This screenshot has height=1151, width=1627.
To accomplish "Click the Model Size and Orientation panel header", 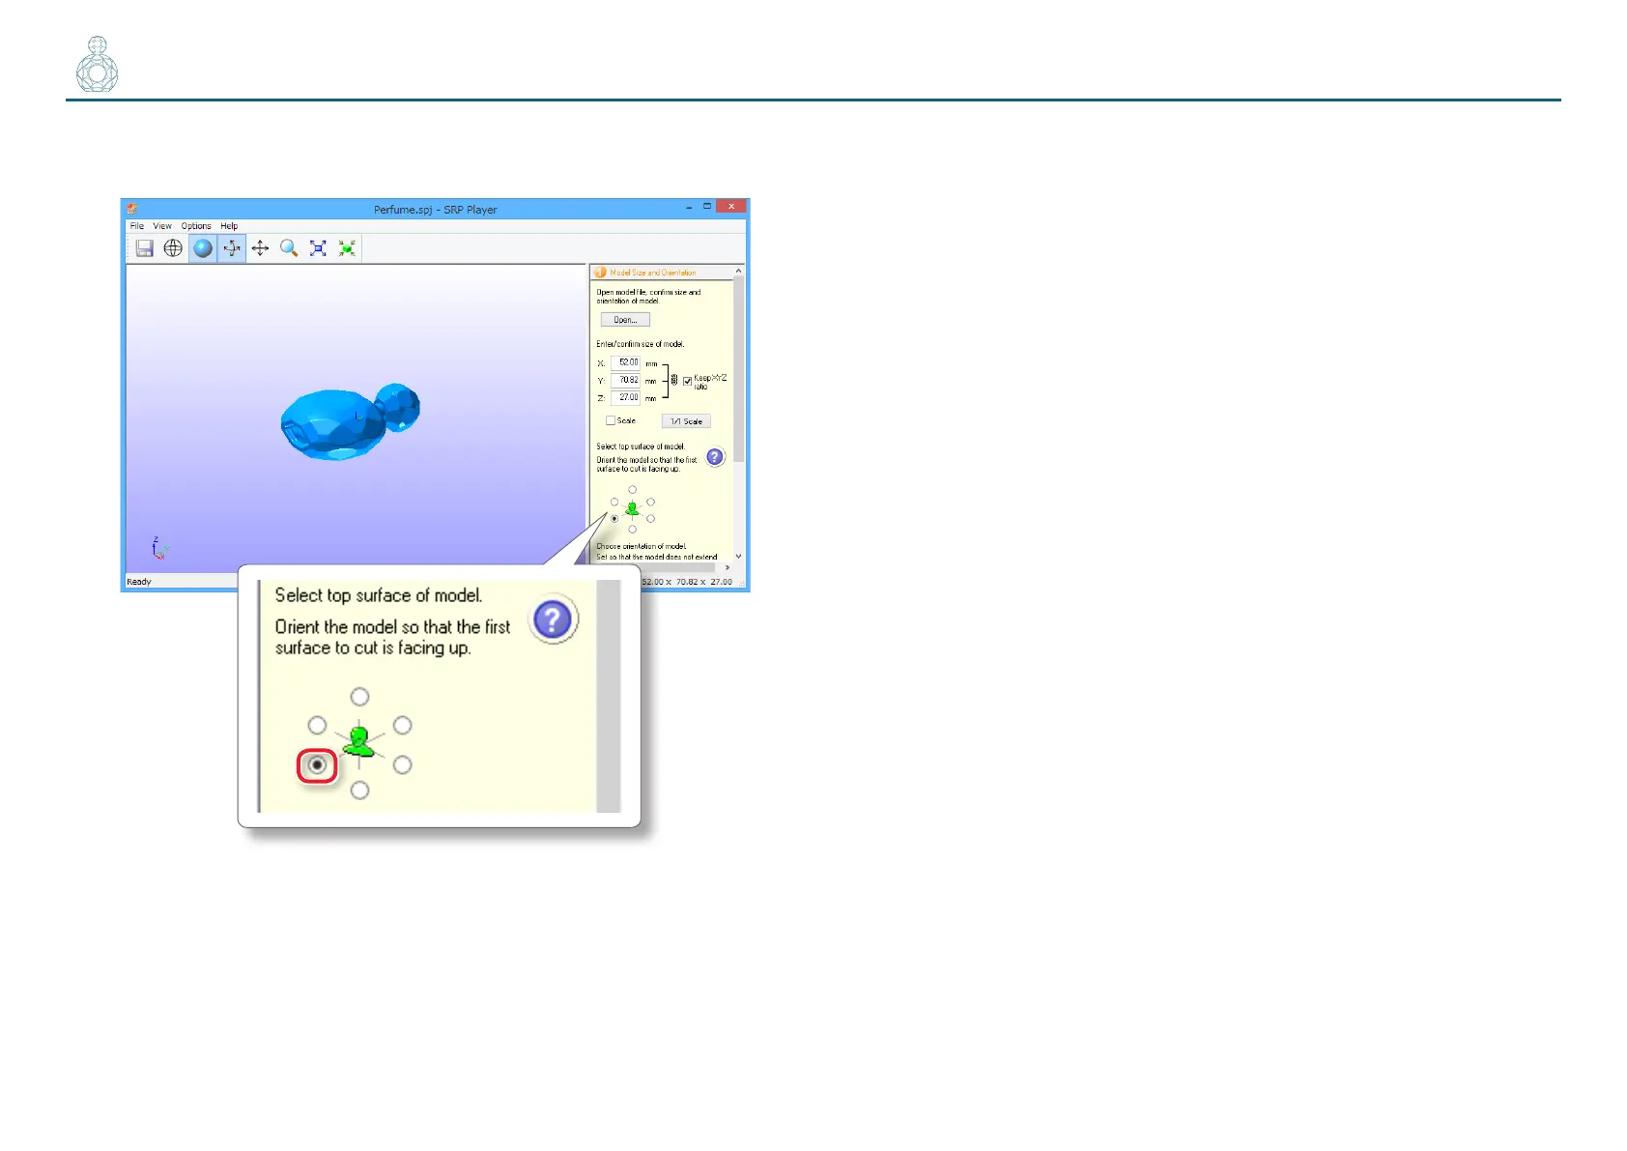I will point(662,273).
